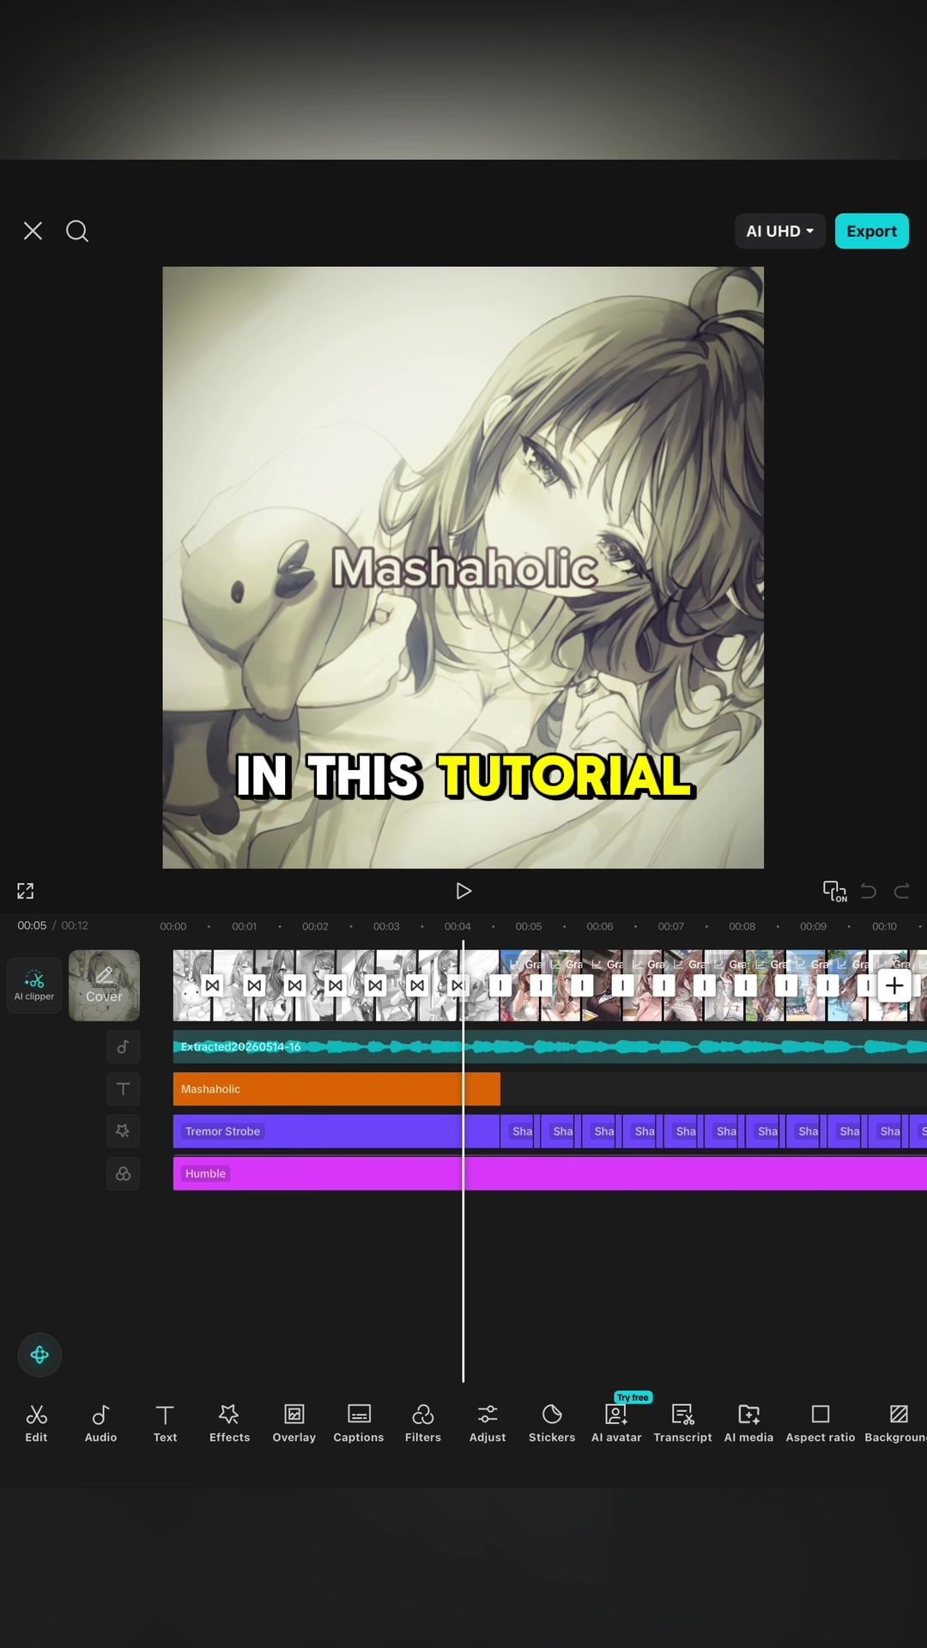Enter fullscreen preview mode
This screenshot has width=927, height=1648.
coord(26,891)
